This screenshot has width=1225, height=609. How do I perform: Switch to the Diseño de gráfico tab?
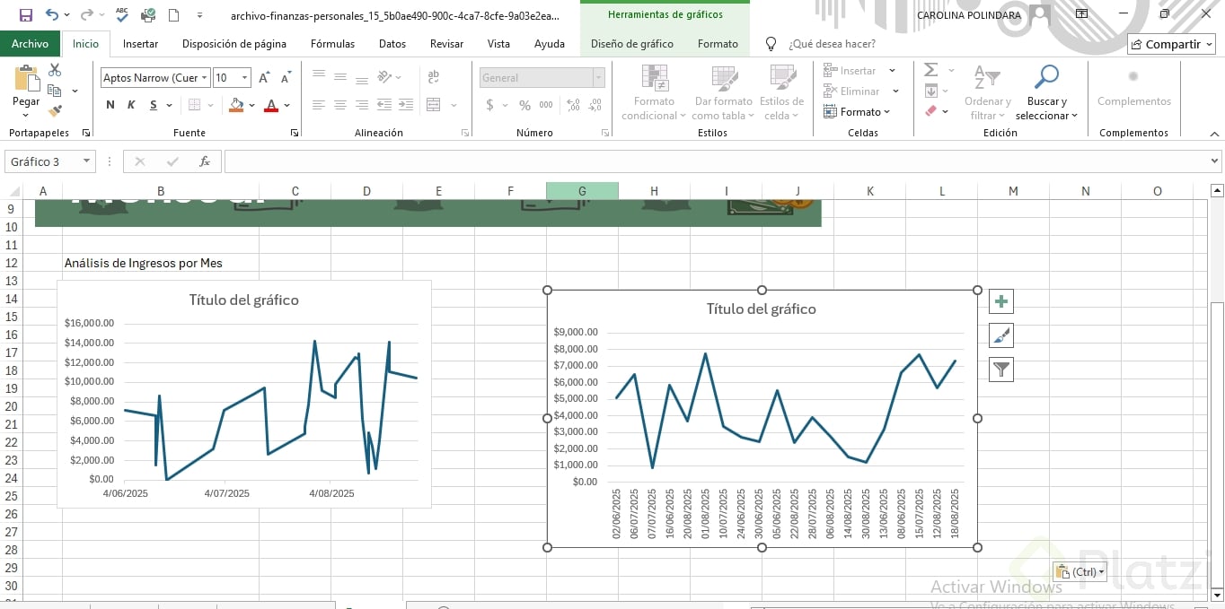(x=632, y=44)
